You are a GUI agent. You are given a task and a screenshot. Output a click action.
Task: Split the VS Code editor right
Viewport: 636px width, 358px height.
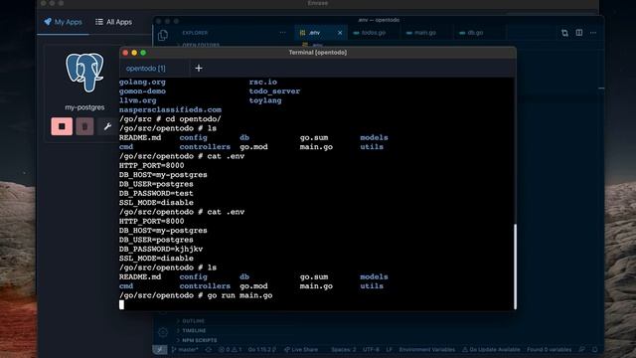pyautogui.click(x=579, y=33)
